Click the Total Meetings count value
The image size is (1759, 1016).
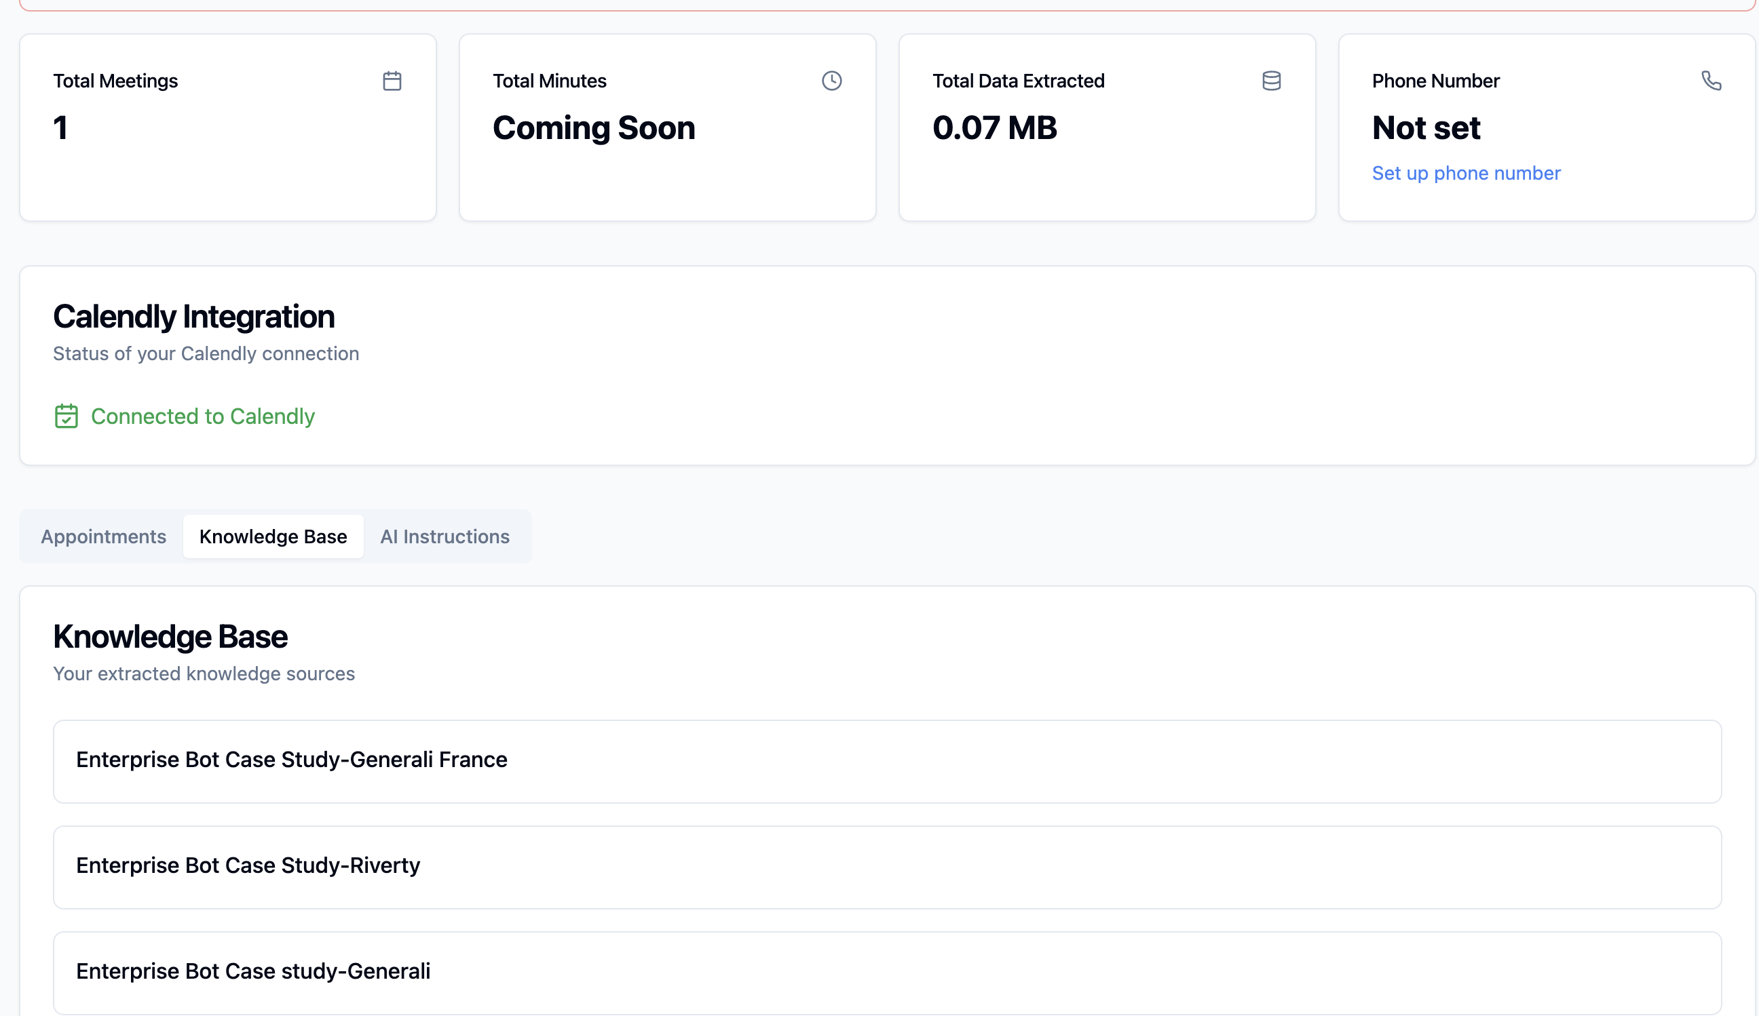point(60,128)
